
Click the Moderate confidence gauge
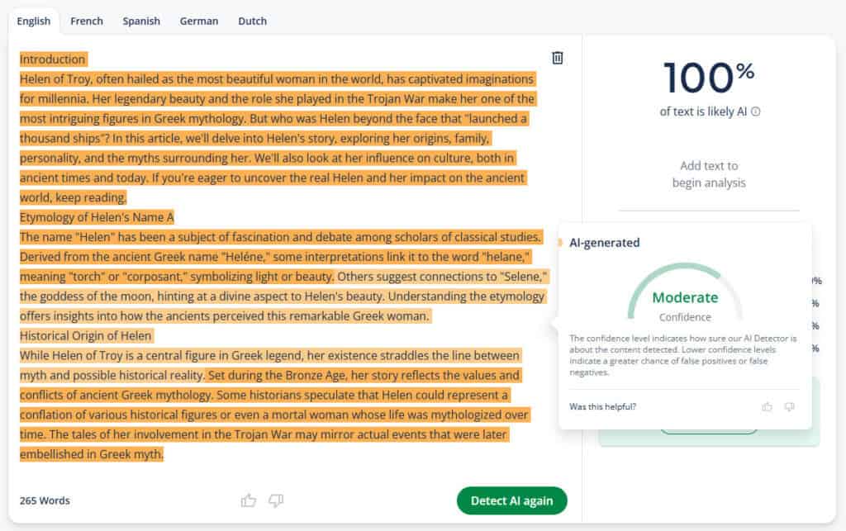pyautogui.click(x=685, y=294)
